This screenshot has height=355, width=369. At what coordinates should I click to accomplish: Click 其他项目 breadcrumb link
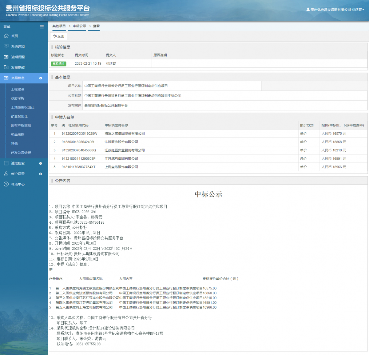pos(59,26)
